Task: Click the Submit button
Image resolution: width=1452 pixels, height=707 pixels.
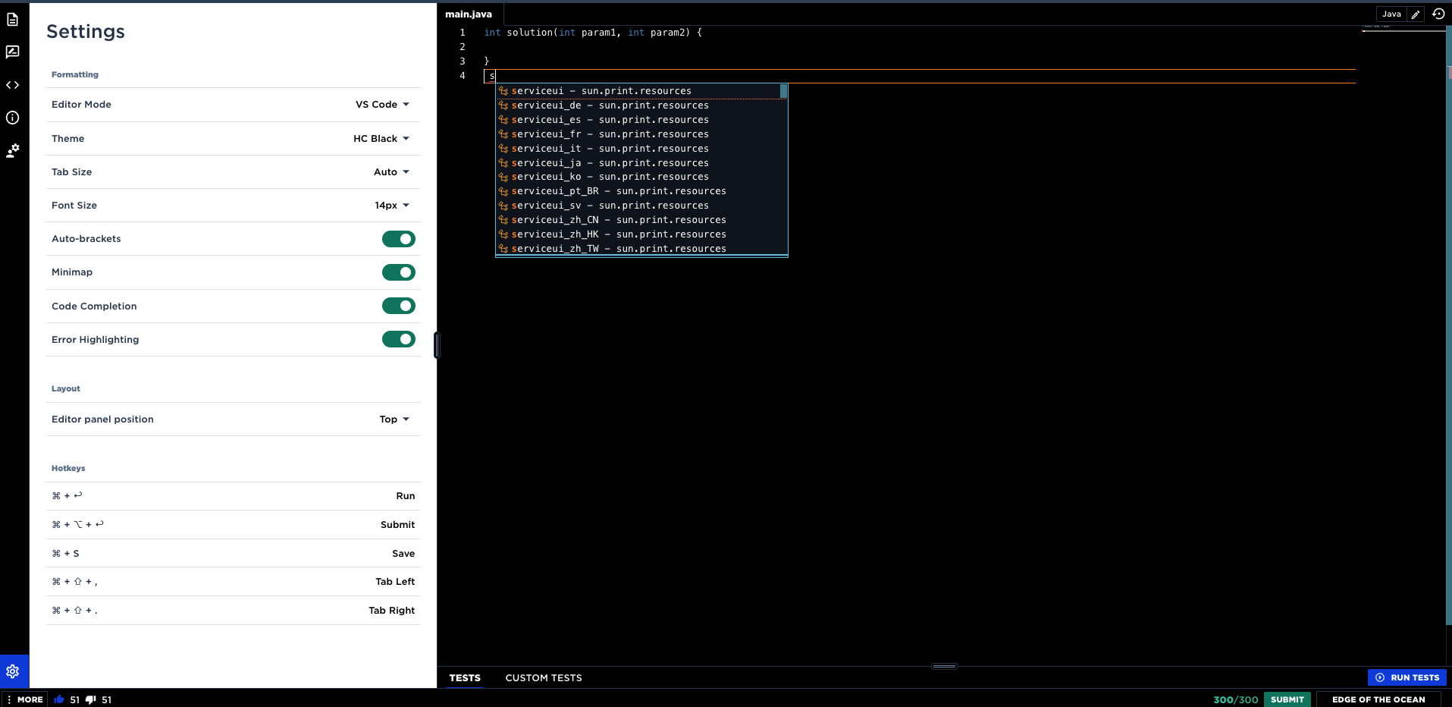Action: click(1287, 699)
